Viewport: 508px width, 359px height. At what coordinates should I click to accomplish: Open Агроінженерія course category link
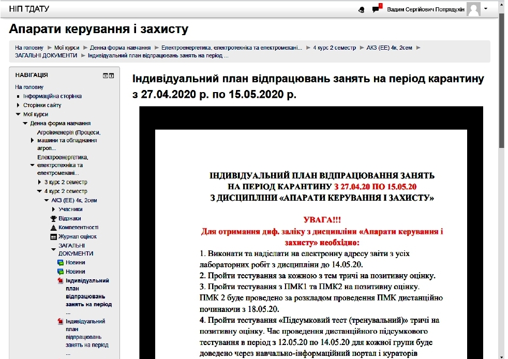point(69,140)
